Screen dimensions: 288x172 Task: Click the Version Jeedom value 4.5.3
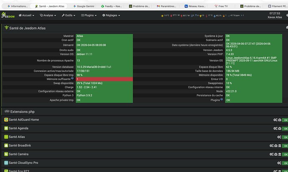(229, 50)
